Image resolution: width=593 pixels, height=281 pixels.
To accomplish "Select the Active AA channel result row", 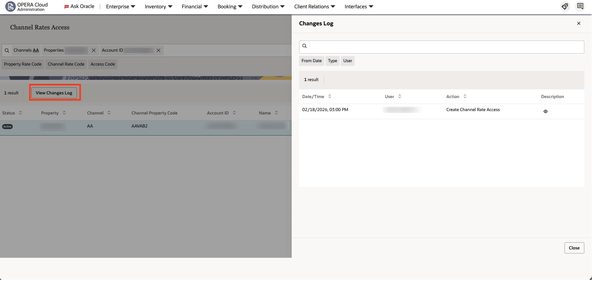I will pyautogui.click(x=146, y=128).
